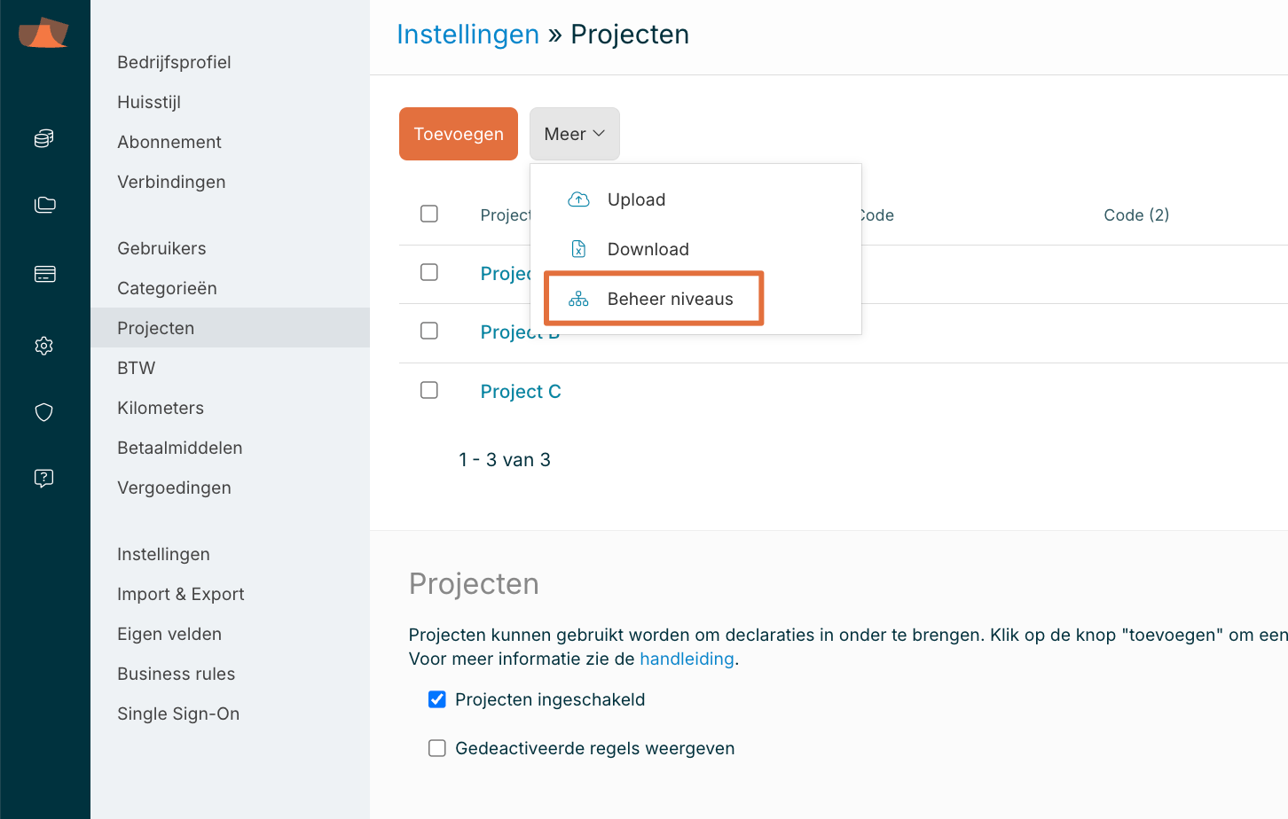Open the help question bubble icon
Image resolution: width=1288 pixels, height=819 pixels.
(44, 479)
